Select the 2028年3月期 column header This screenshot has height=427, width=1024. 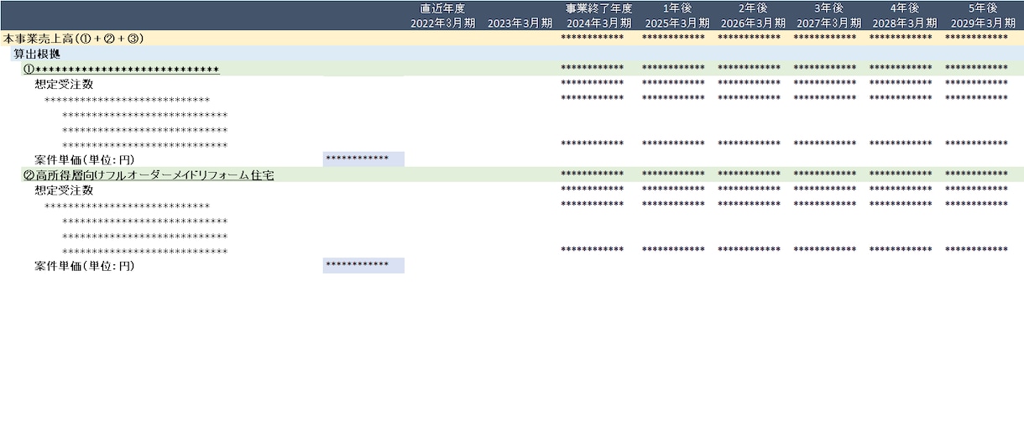pos(905,23)
